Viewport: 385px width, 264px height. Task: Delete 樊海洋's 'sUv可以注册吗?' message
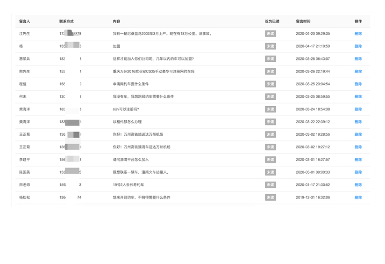click(x=358, y=109)
